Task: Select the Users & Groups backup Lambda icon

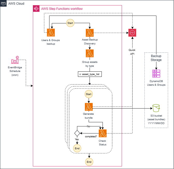Action: click(x=51, y=33)
